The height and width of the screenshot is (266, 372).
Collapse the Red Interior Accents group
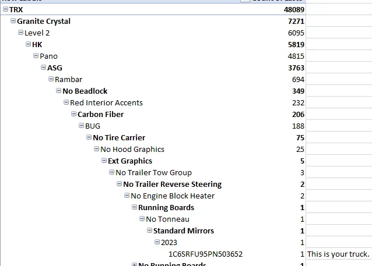(x=66, y=102)
